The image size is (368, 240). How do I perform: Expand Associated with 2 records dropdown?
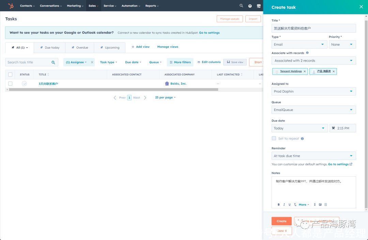tap(313, 61)
